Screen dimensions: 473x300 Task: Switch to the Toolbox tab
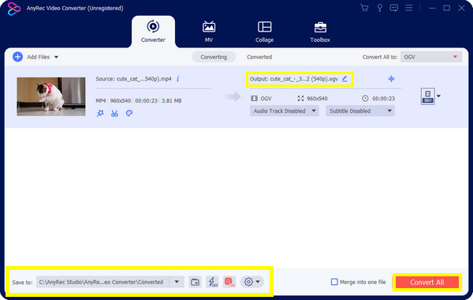[x=320, y=32]
